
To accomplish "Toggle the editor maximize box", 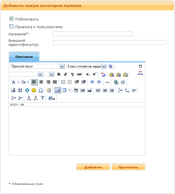I will (x=140, y=66).
